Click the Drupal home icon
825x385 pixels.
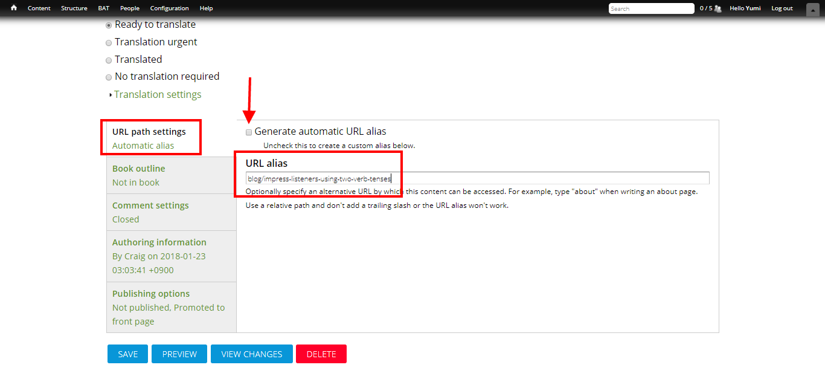[13, 8]
